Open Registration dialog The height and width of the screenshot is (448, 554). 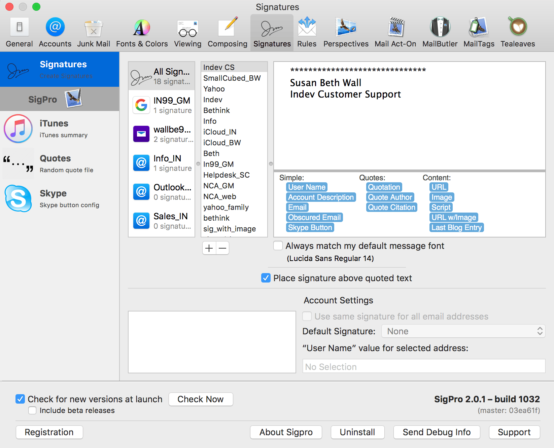pos(49,432)
